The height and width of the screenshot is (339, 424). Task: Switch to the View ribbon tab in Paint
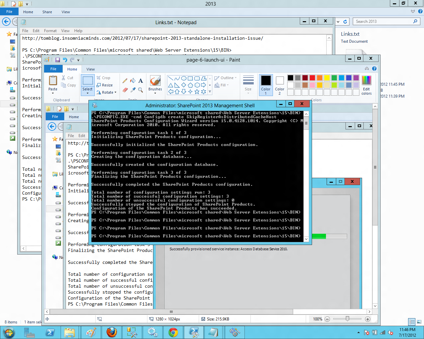click(90, 69)
